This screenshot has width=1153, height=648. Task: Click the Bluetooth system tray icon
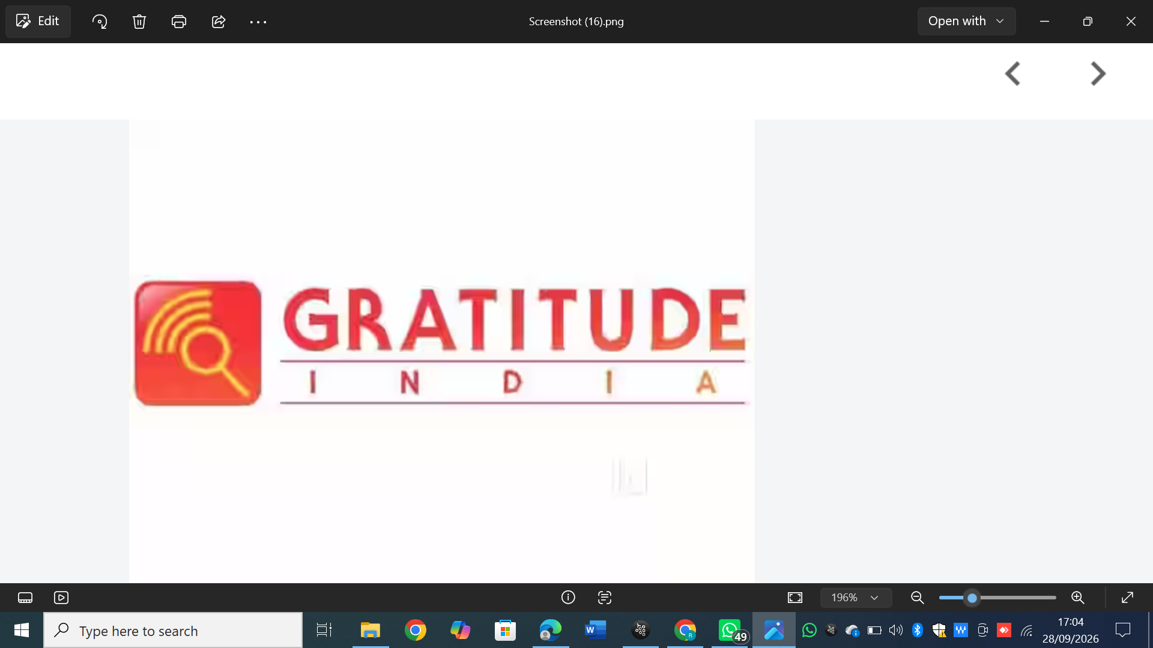[x=917, y=630]
